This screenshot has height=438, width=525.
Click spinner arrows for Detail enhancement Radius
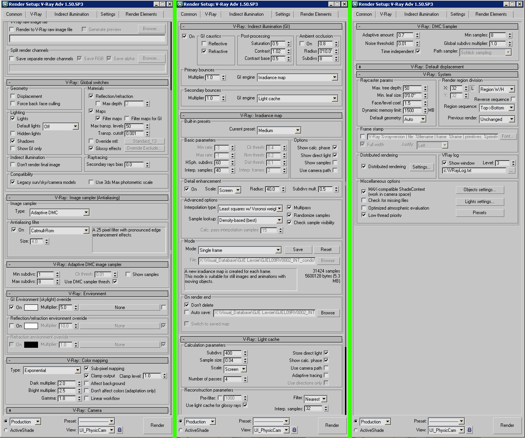(x=283, y=189)
